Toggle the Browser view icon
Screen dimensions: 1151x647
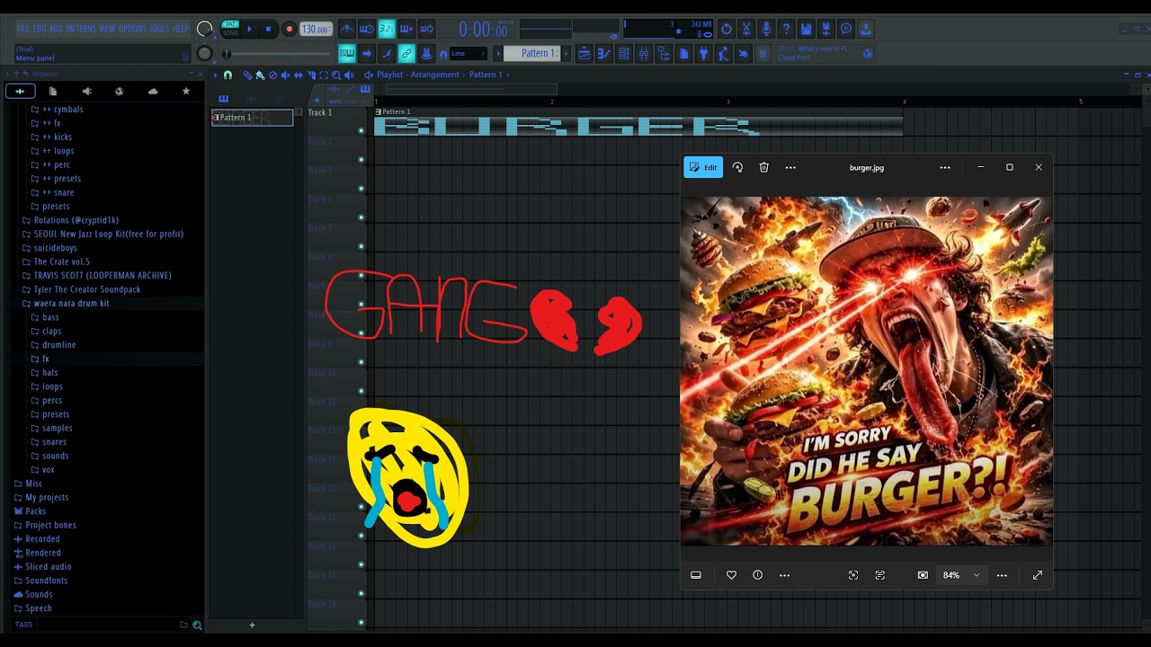(x=664, y=54)
